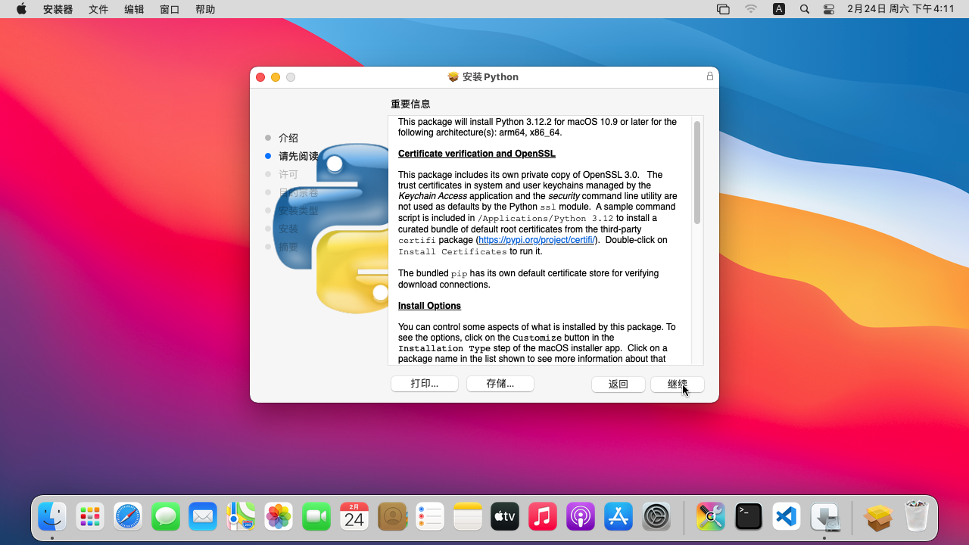Open Contacts app in Dock

click(x=392, y=517)
